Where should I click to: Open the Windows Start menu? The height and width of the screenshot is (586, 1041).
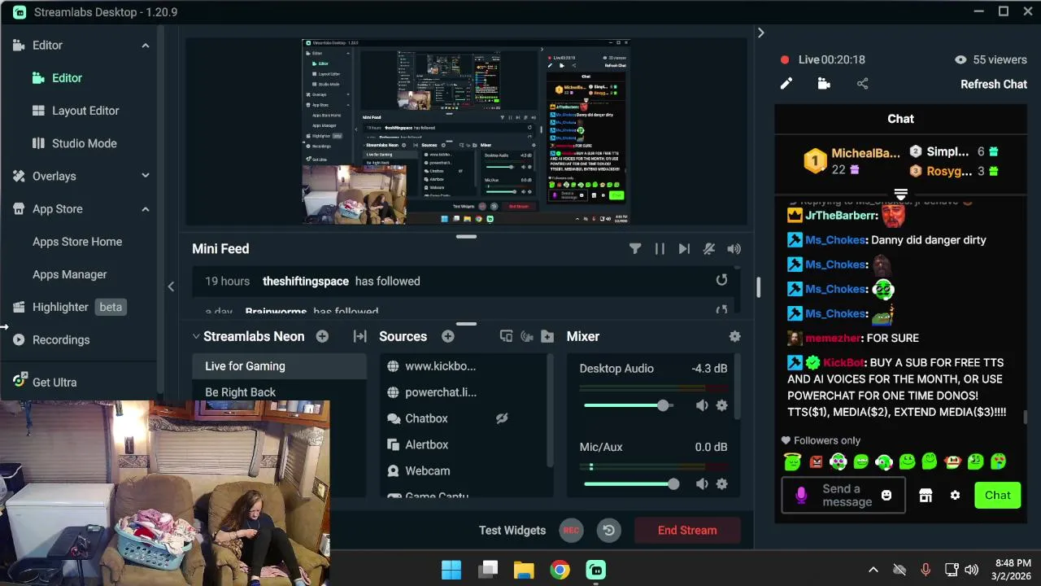click(x=451, y=570)
